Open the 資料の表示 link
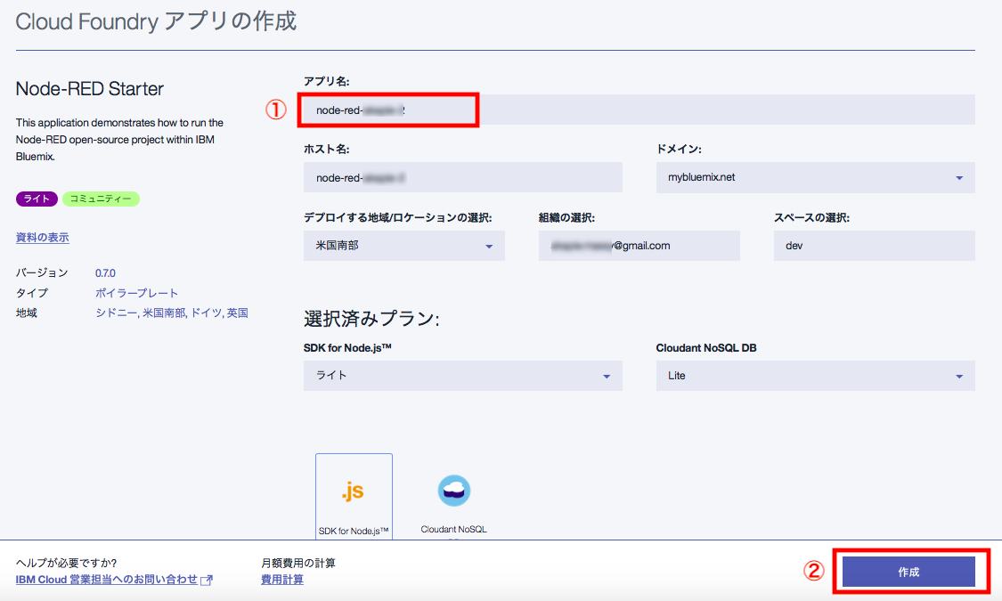Viewport: 1002px width, 601px height. pos(42,238)
